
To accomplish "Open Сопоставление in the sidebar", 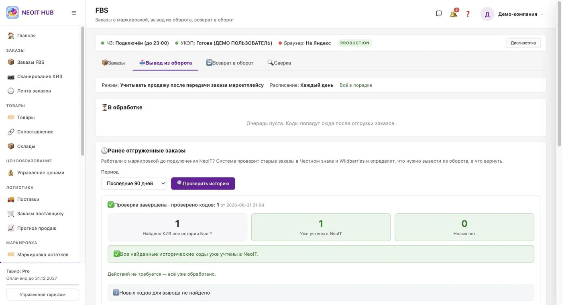I will 40,132.
